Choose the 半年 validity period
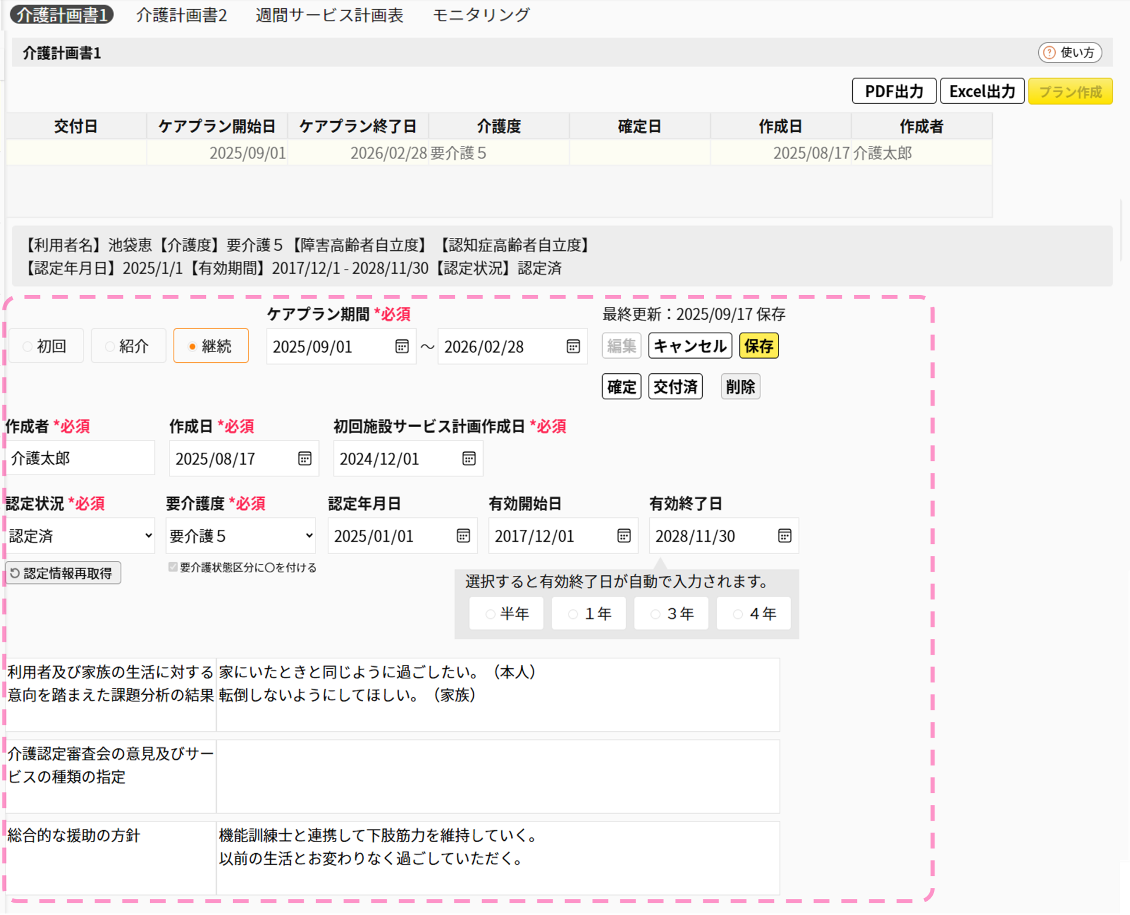Image resolution: width=1130 pixels, height=915 pixels. tap(490, 614)
